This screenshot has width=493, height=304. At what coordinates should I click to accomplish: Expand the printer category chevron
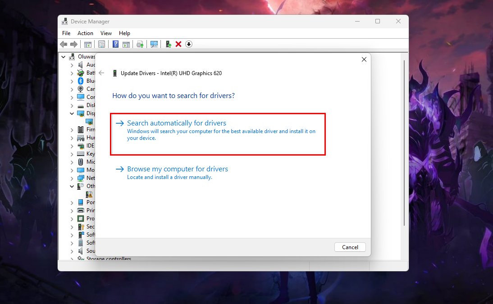pos(72,210)
